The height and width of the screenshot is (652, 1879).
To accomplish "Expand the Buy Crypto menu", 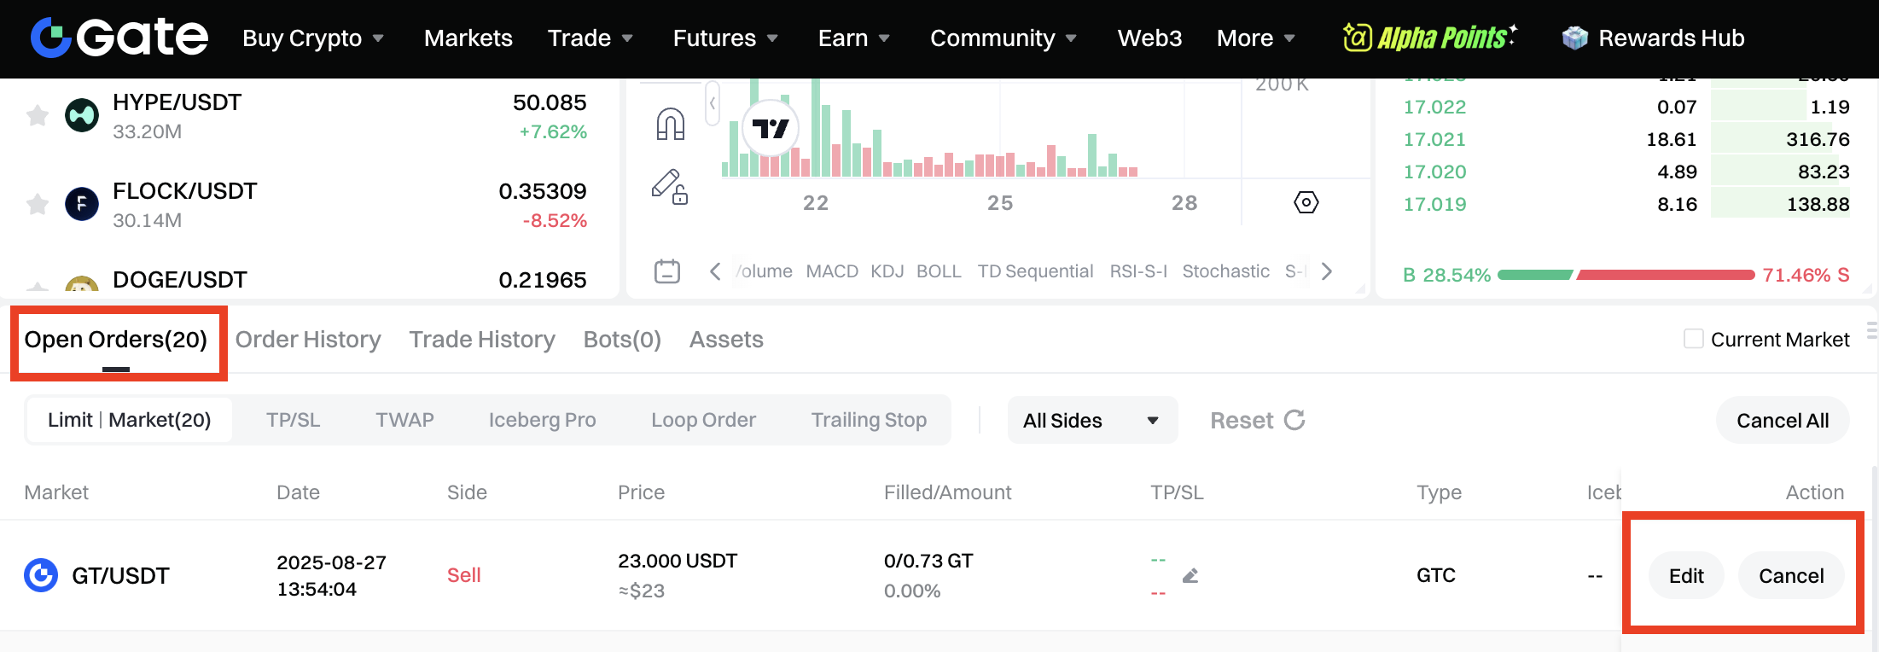I will [312, 38].
